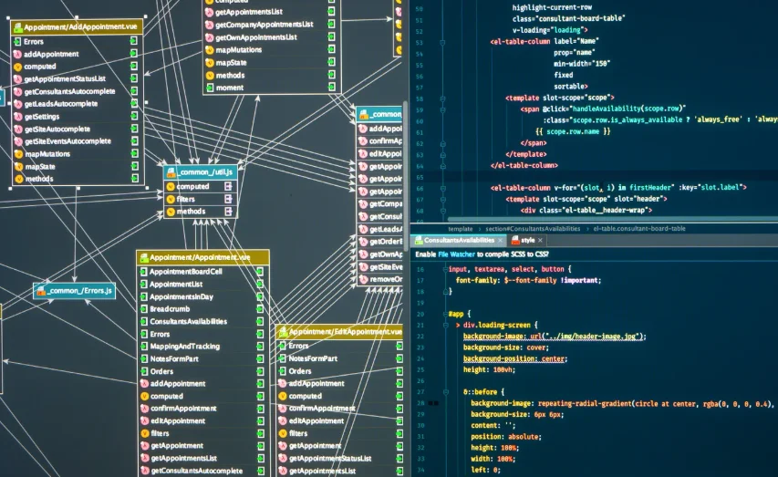Viewport: 778px width, 477px height.
Task: Click the Appointment/AddAppointment.vue node header icon
Action: (x=18, y=27)
